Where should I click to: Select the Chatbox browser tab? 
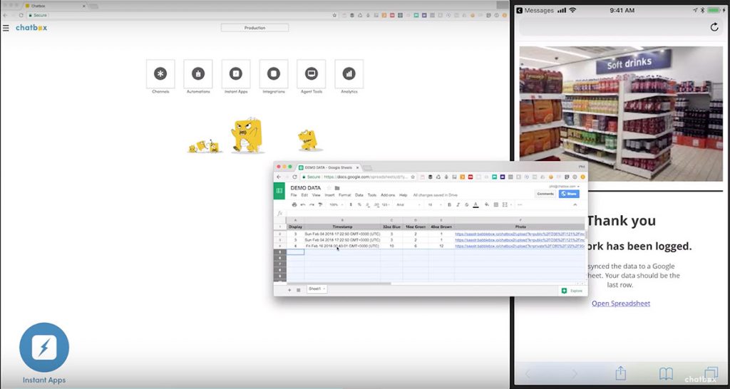53,6
